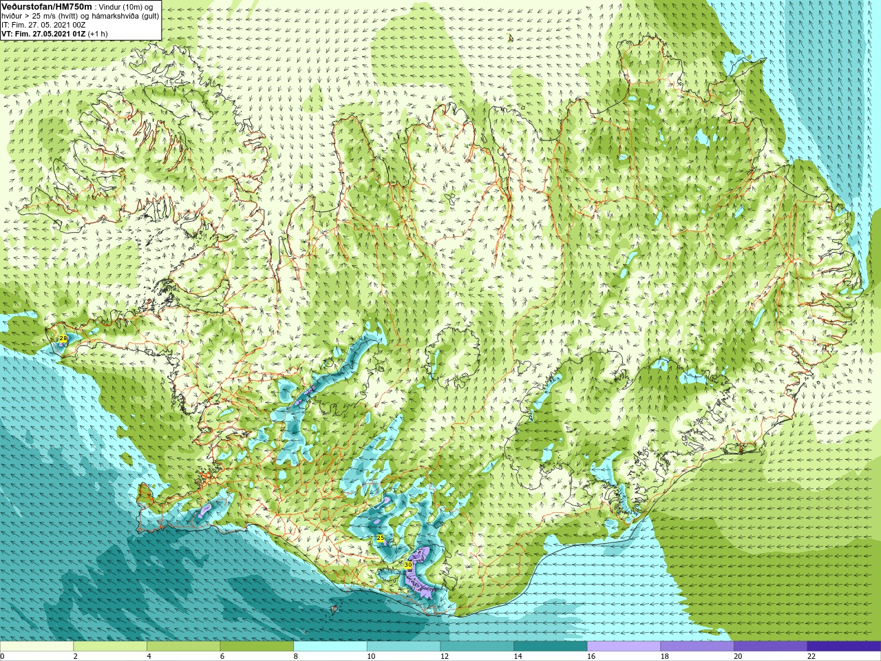Click the 'IT: Fim. 27. 05. 2021 00Z' line
This screenshot has height=661, width=881.
click(x=43, y=25)
